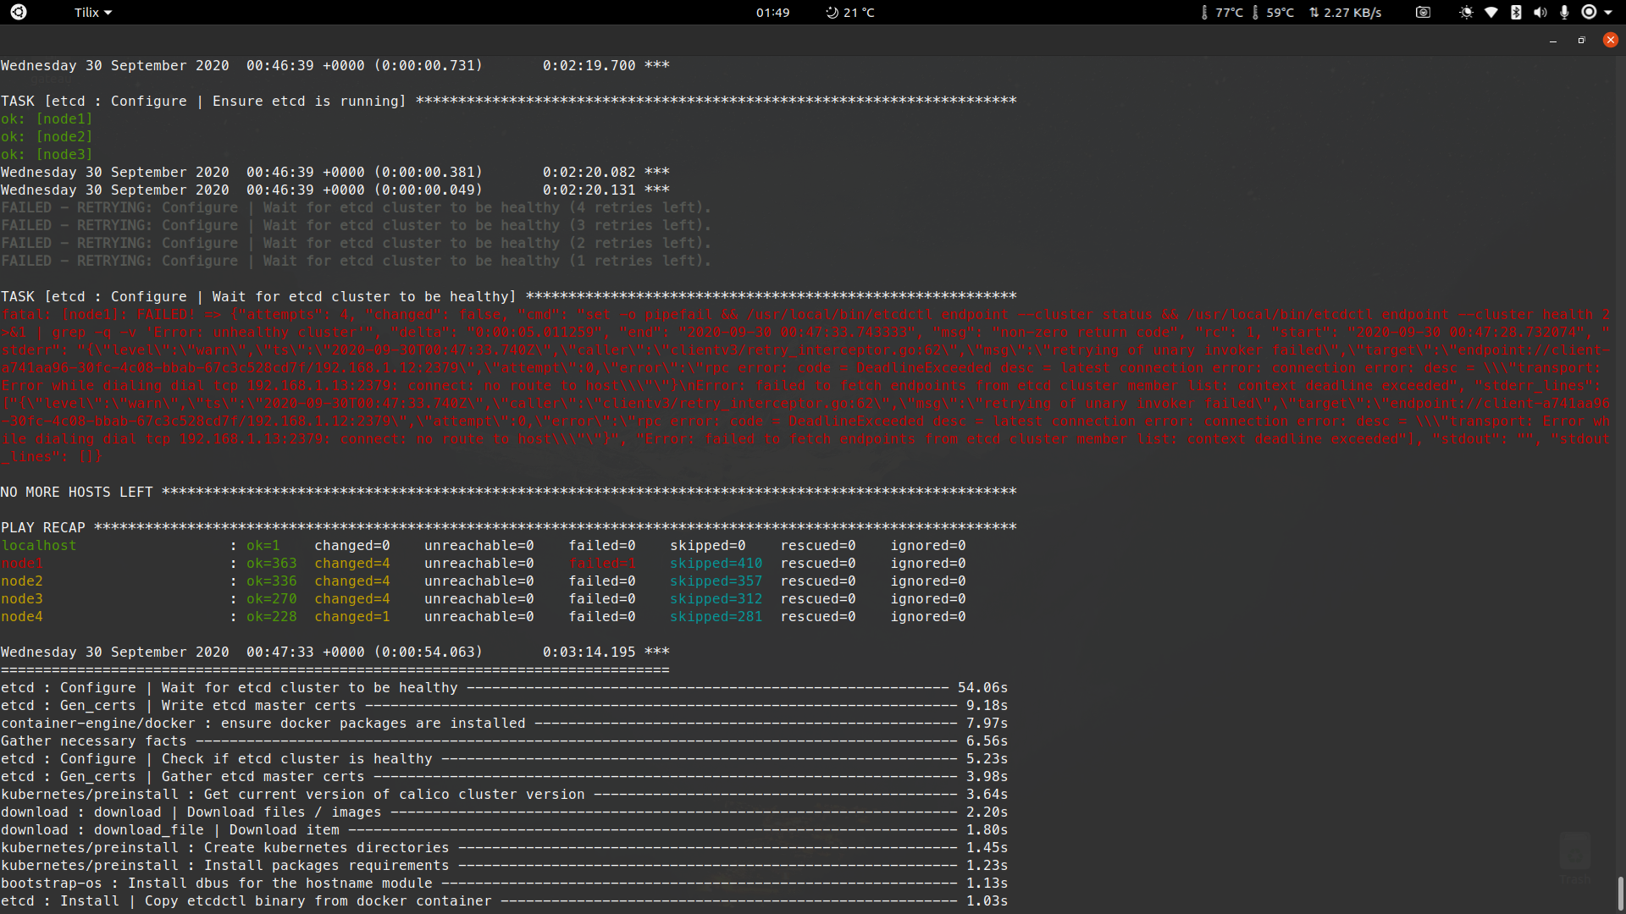Click the '1 retries left' FAILED line
This screenshot has height=914, width=1626.
[356, 261]
